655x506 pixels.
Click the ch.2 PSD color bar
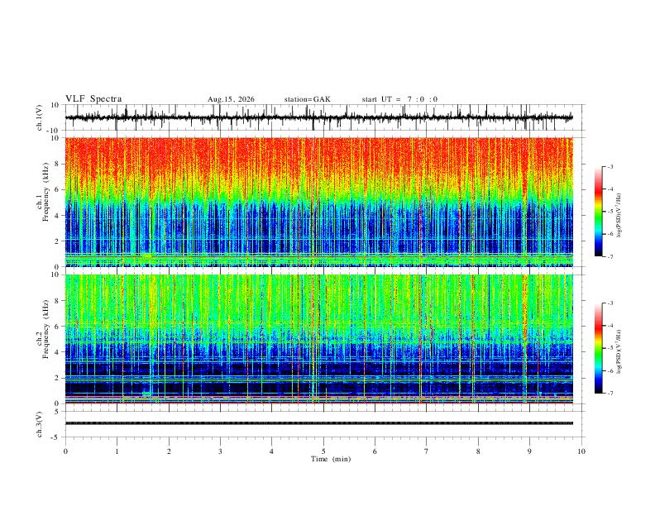tap(599, 348)
